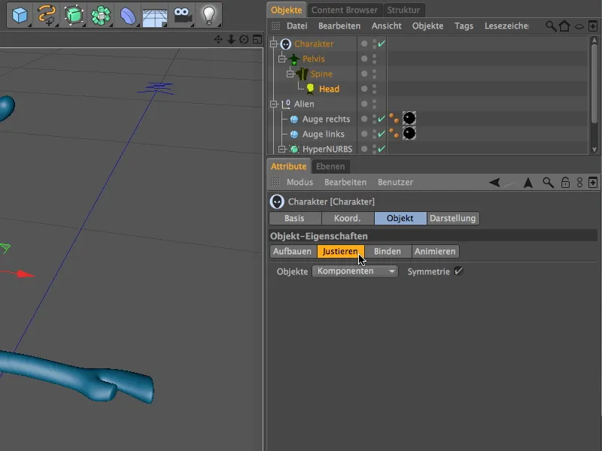
Task: Click the viewport move camera icon
Action: coord(218,39)
